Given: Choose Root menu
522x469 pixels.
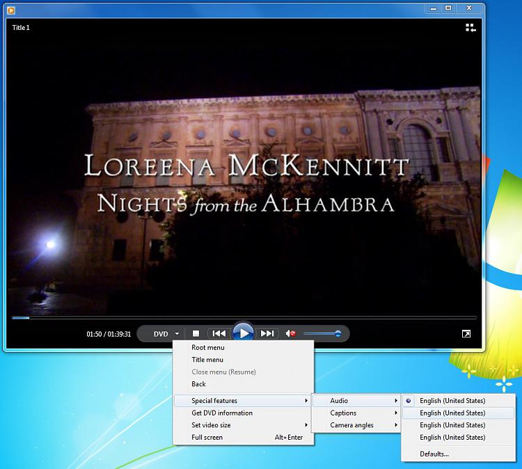Looking at the screenshot, I should pyautogui.click(x=244, y=347).
